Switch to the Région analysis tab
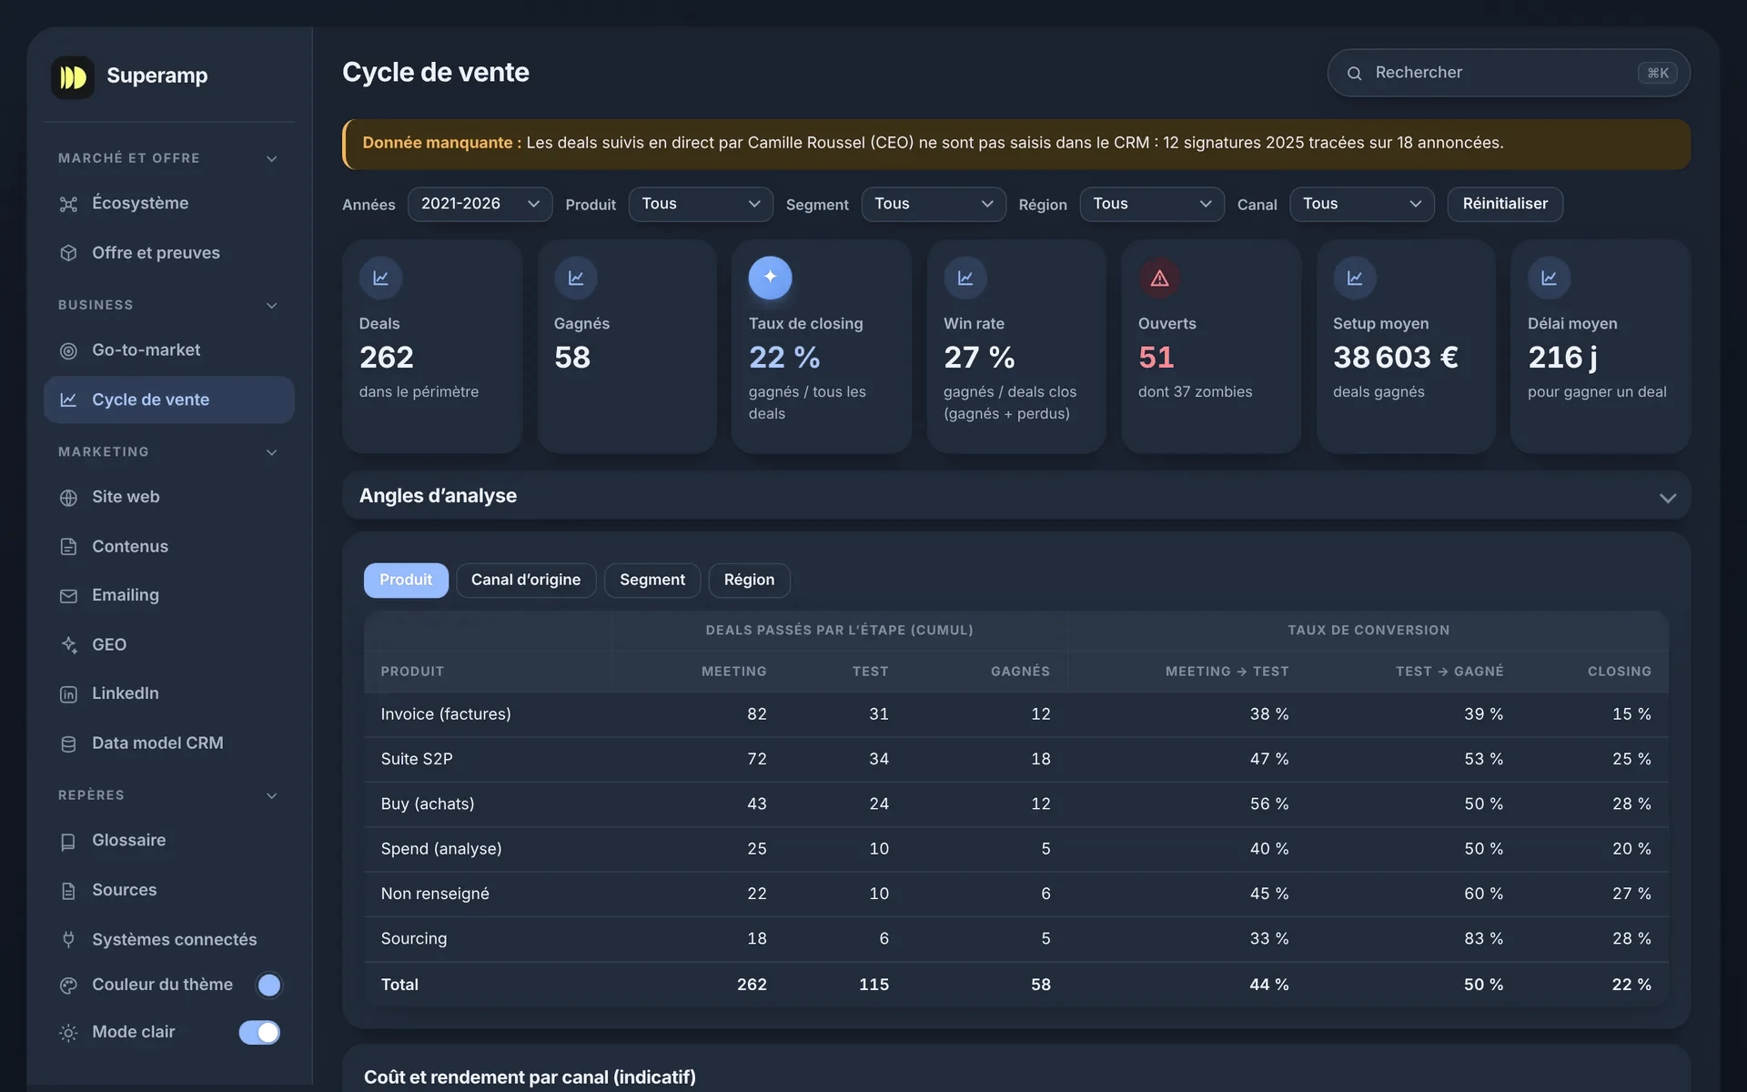This screenshot has width=1747, height=1092. [x=749, y=580]
